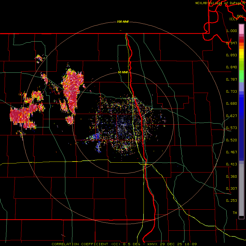Click the gray lower section of the color bar
This screenshot has width=246, height=246.
tap(241, 190)
